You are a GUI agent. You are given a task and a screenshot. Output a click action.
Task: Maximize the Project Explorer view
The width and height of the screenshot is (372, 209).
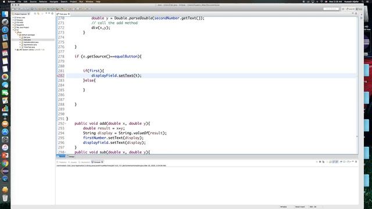point(52,13)
